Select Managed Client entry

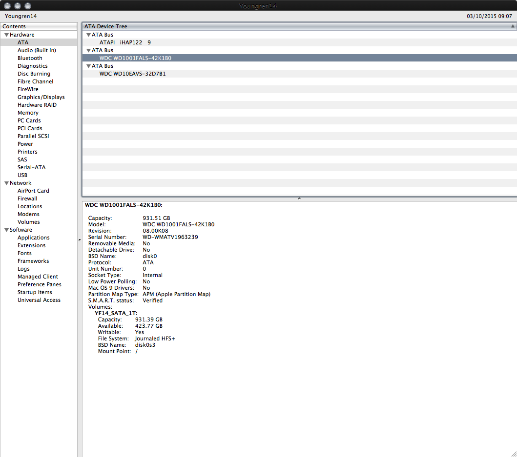[x=38, y=277]
